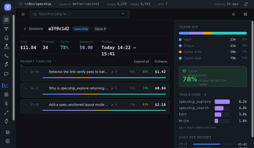Toggle the hamburger menu icon

[x=23, y=14]
